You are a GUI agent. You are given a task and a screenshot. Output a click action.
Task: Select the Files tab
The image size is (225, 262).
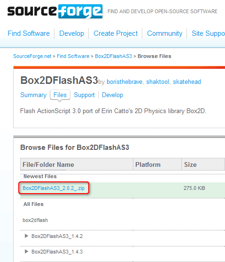click(x=60, y=95)
